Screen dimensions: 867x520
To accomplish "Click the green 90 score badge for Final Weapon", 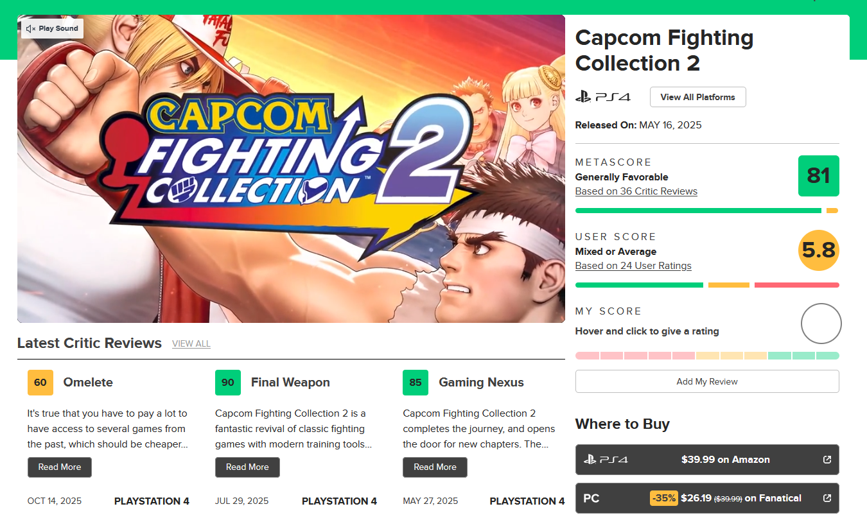I will pyautogui.click(x=228, y=383).
